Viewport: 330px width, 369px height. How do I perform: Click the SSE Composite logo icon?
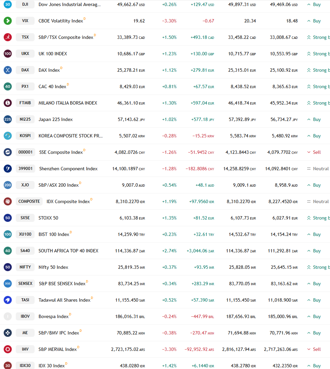(7, 152)
